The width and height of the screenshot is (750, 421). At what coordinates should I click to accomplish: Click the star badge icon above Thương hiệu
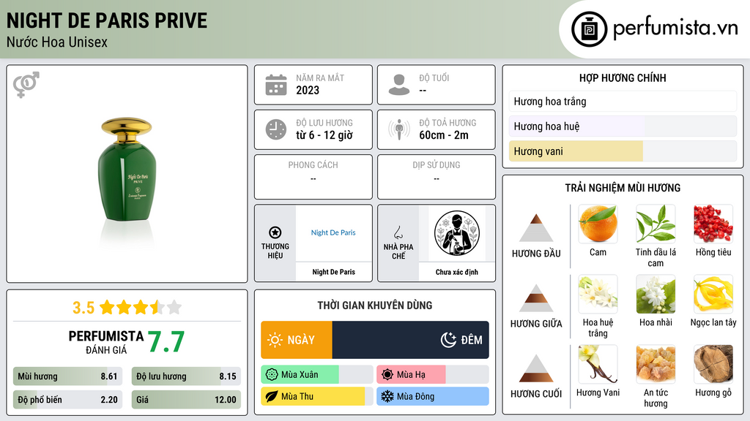tap(275, 232)
